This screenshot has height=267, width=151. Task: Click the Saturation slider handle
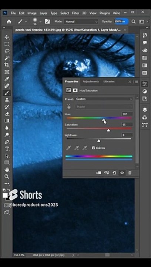108,131
